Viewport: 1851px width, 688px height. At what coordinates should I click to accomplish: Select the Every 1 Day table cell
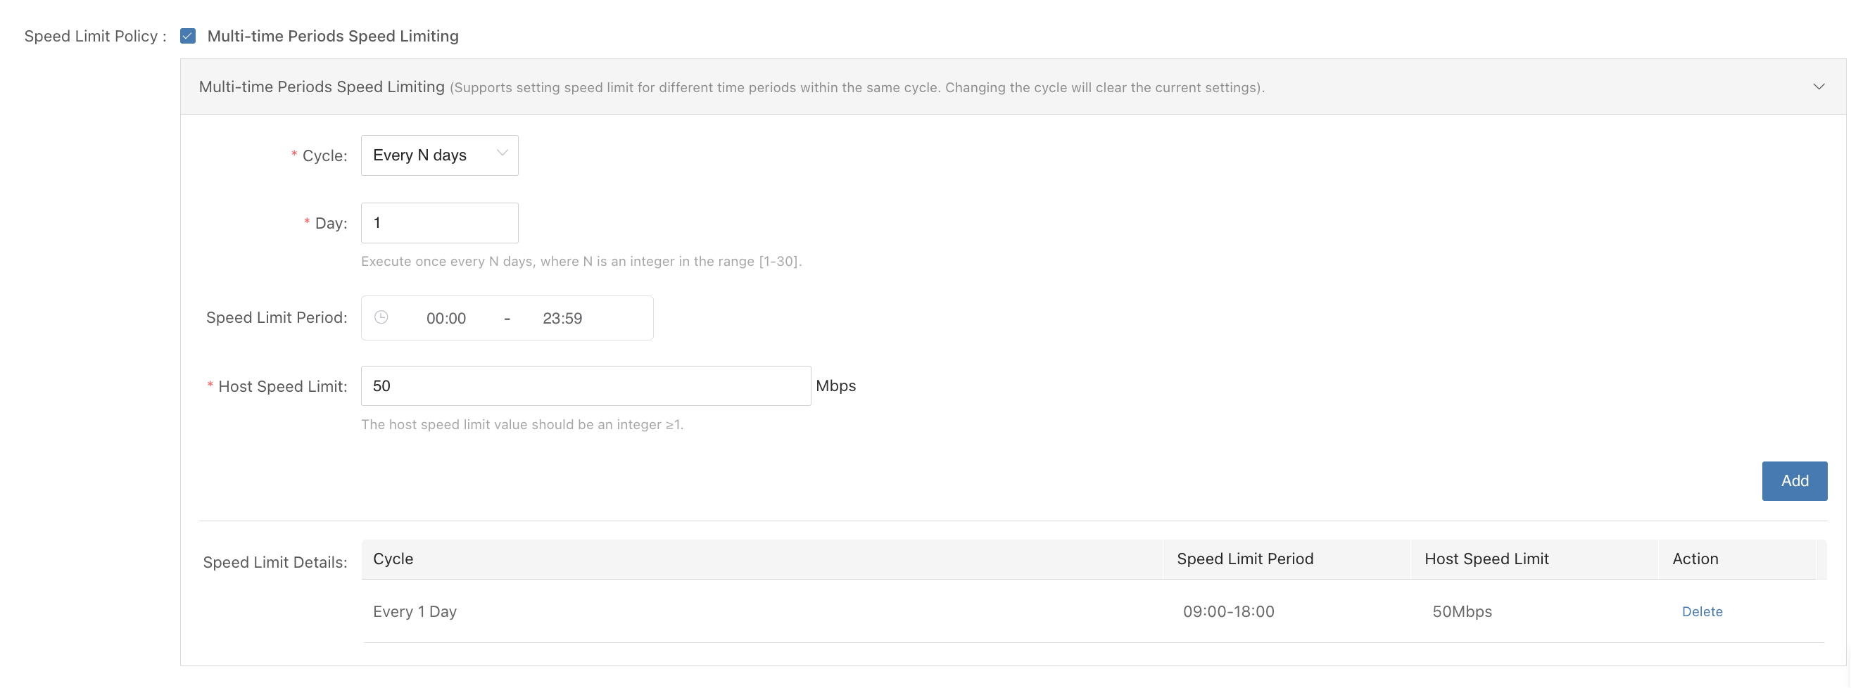click(x=415, y=611)
